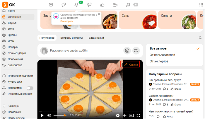Image resolution: width=205 pixels, height=119 pixels.
Task: Open notifications bell icon
Action: pos(76,5)
